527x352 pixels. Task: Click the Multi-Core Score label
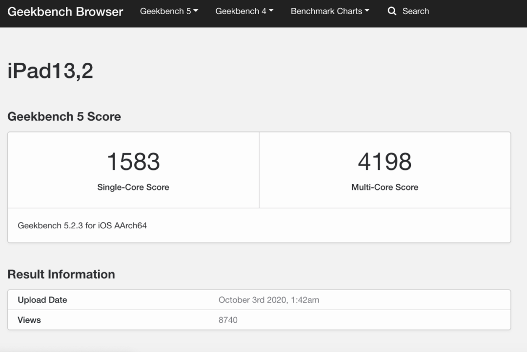385,187
